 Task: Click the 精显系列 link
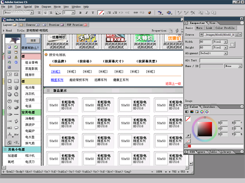coord(57,80)
